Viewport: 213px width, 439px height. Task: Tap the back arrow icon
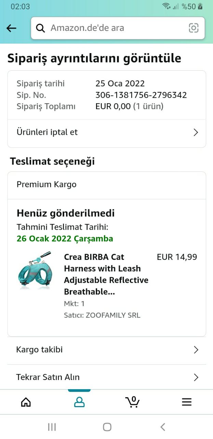[12, 28]
